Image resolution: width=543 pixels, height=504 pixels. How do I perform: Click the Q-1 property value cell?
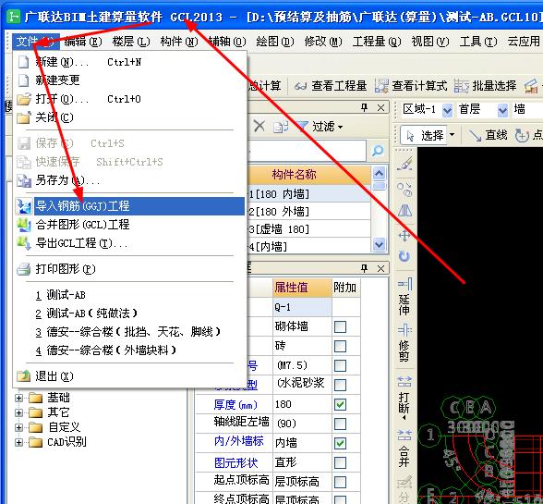click(302, 307)
